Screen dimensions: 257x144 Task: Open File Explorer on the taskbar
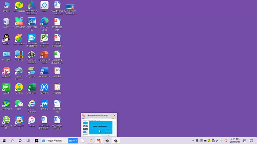pos(91,141)
